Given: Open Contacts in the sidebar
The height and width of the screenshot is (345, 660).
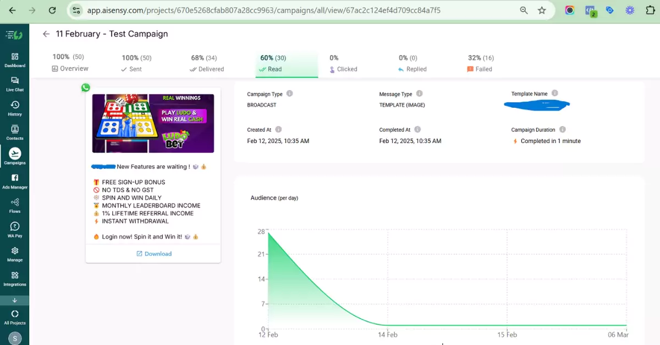Looking at the screenshot, I should (x=15, y=133).
